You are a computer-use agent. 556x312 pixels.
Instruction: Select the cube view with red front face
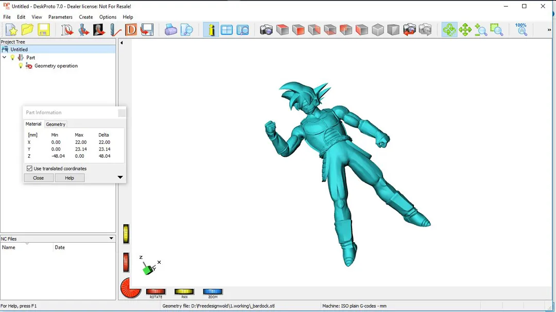[298, 30]
